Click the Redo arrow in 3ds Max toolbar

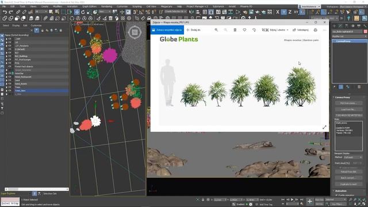tap(11, 11)
